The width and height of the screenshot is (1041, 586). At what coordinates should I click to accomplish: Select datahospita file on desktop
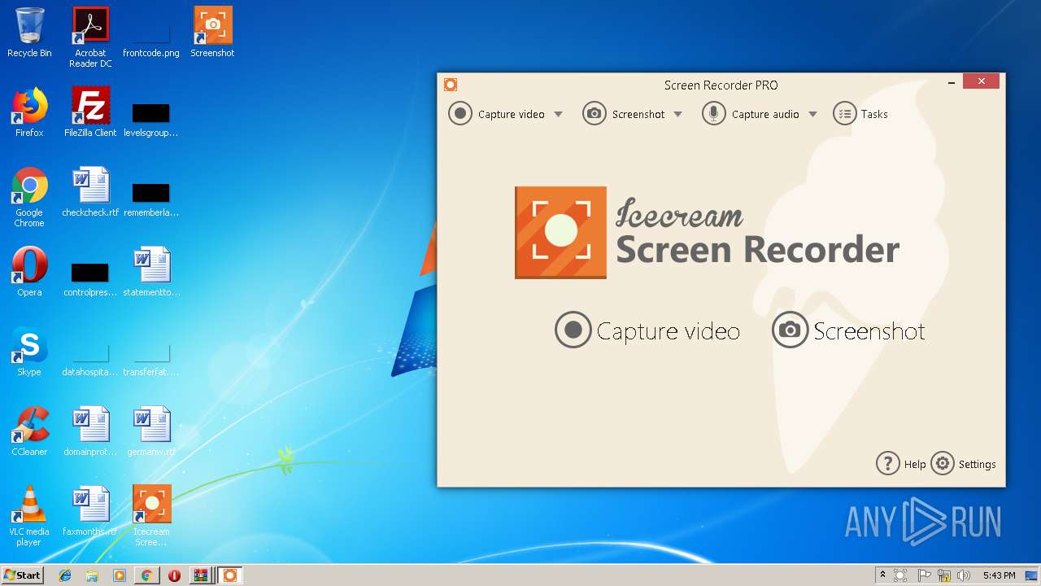click(90, 358)
